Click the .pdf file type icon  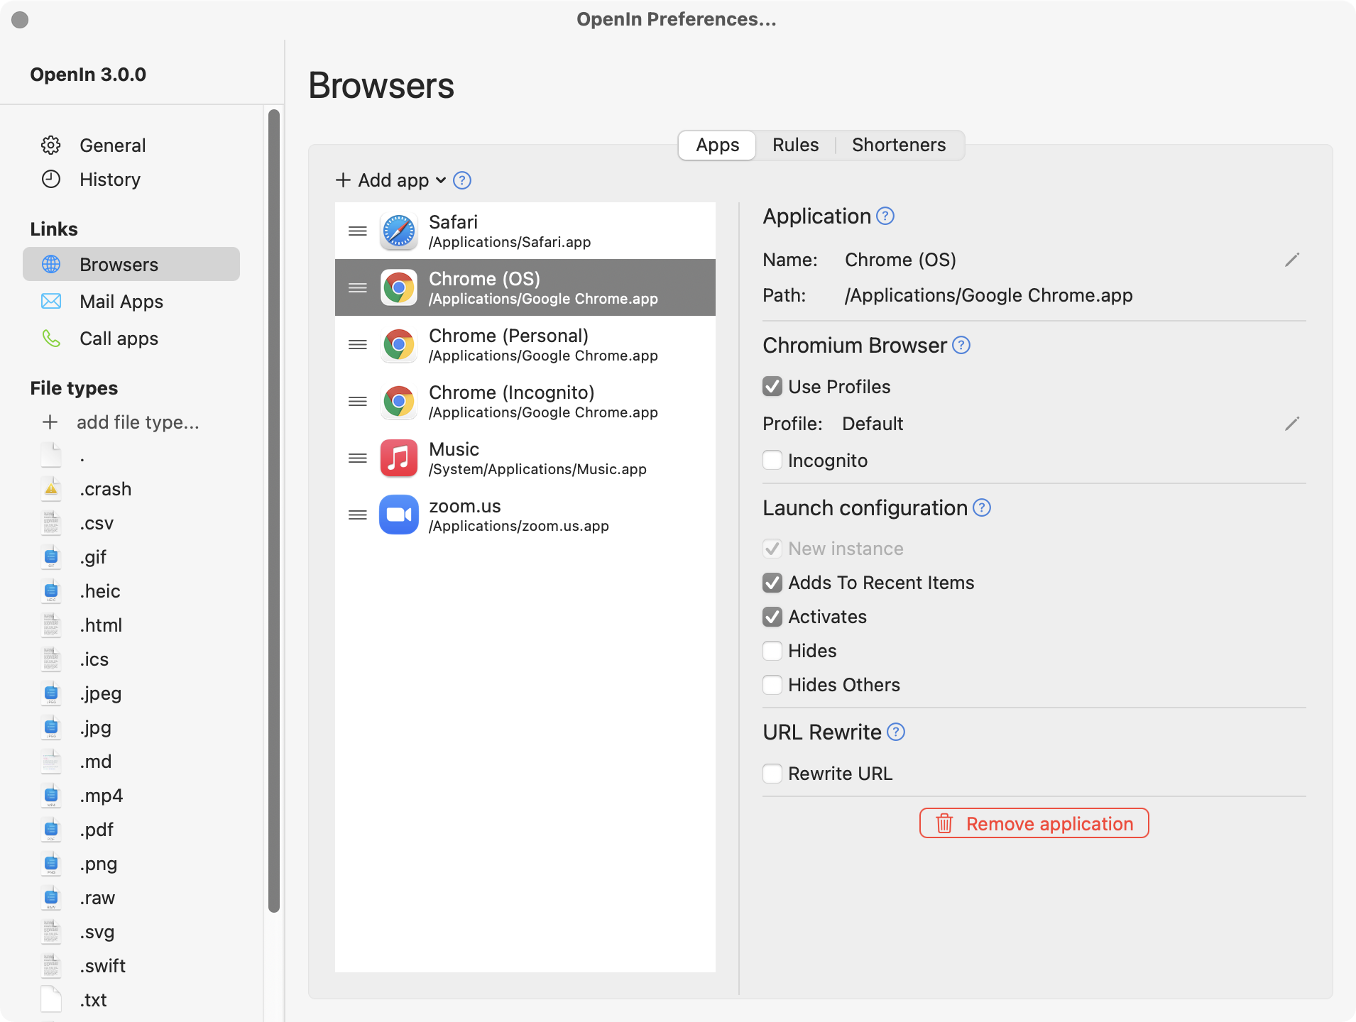coord(51,829)
